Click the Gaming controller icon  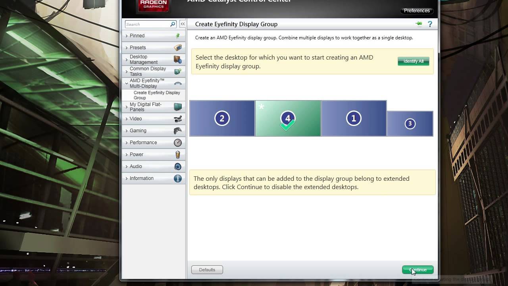tap(178, 131)
